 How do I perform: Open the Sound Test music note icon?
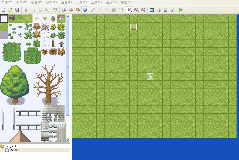(173, 10)
